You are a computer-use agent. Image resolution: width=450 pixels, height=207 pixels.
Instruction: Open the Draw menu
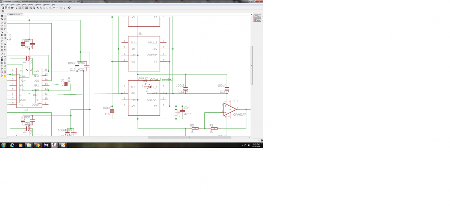[x=12, y=4]
